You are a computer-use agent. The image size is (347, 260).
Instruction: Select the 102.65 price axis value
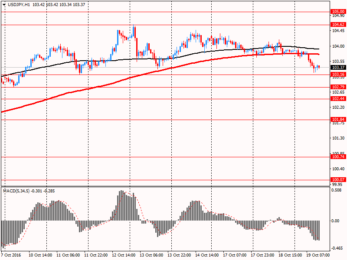[338, 92]
